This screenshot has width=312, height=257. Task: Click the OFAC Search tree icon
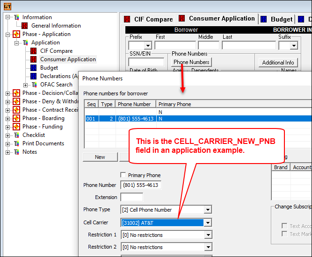coord(35,85)
